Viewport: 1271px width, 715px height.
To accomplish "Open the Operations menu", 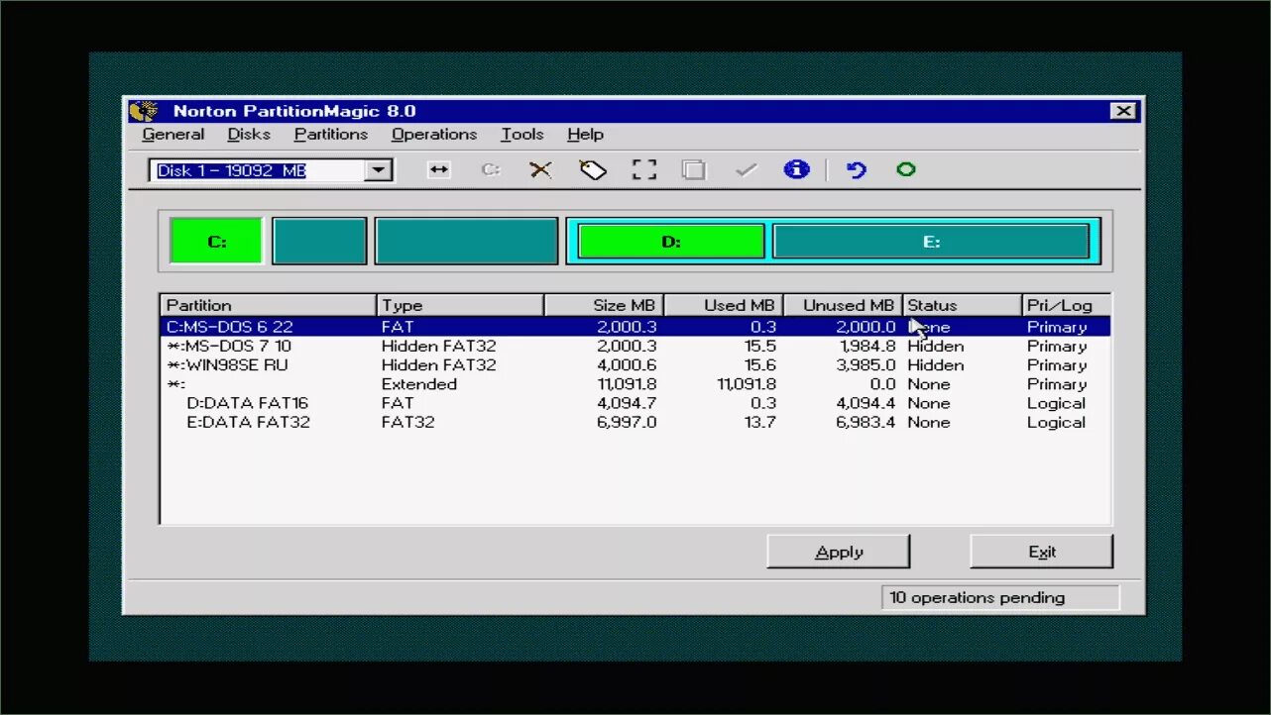I will [433, 135].
